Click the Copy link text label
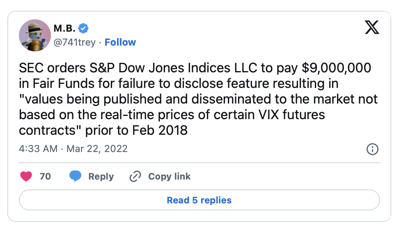This screenshot has height=226, width=399. pyautogui.click(x=169, y=176)
